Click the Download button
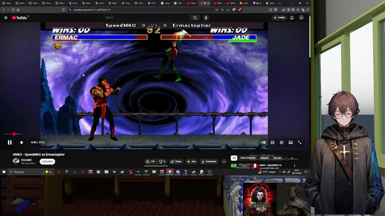The image size is (385, 216). [x=209, y=161]
